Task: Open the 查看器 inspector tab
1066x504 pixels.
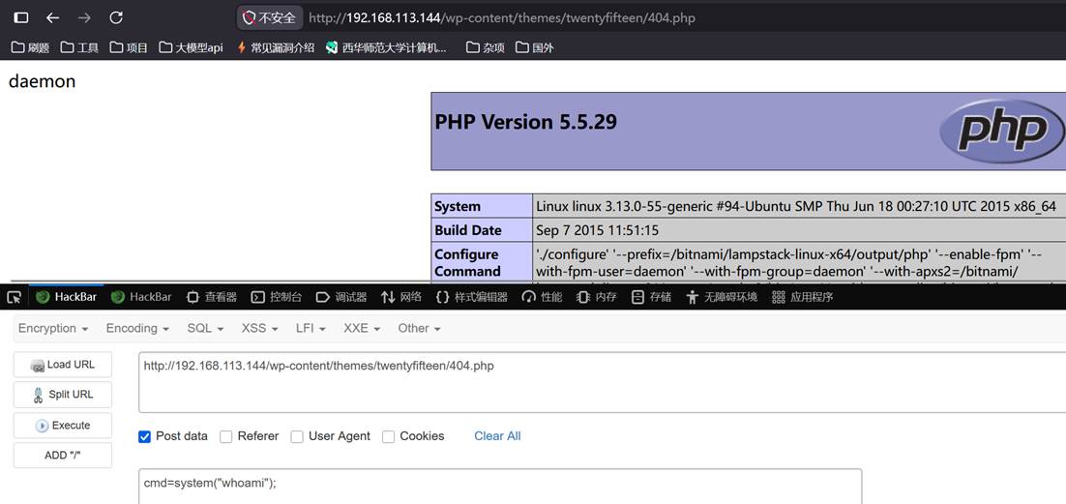Action: coord(212,297)
